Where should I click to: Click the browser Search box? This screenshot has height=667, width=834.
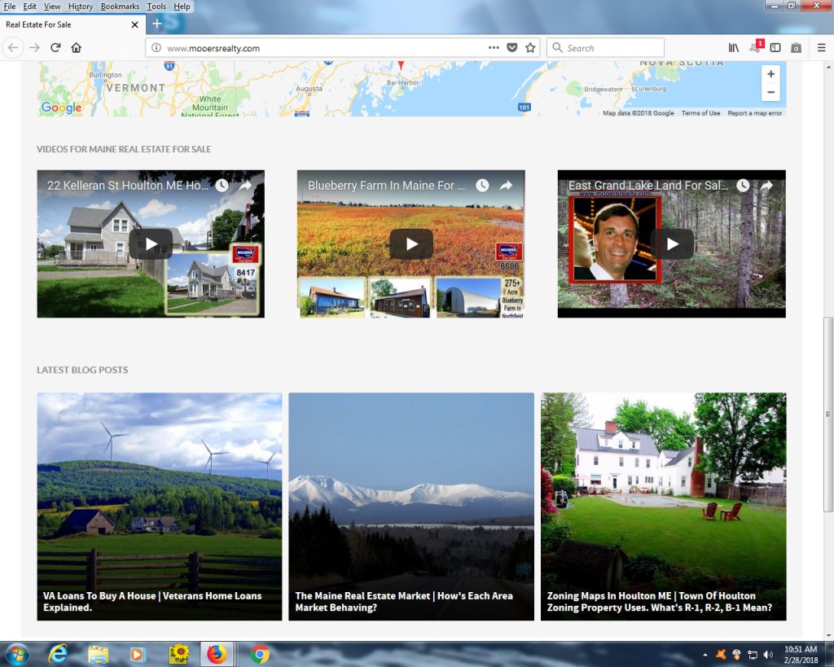pos(606,48)
